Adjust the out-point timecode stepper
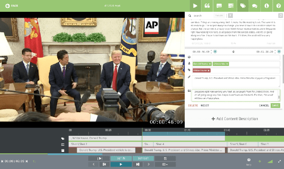 (x=275, y=52)
